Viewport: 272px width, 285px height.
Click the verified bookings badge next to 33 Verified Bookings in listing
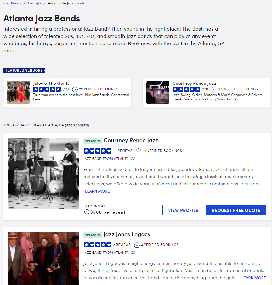139,151
